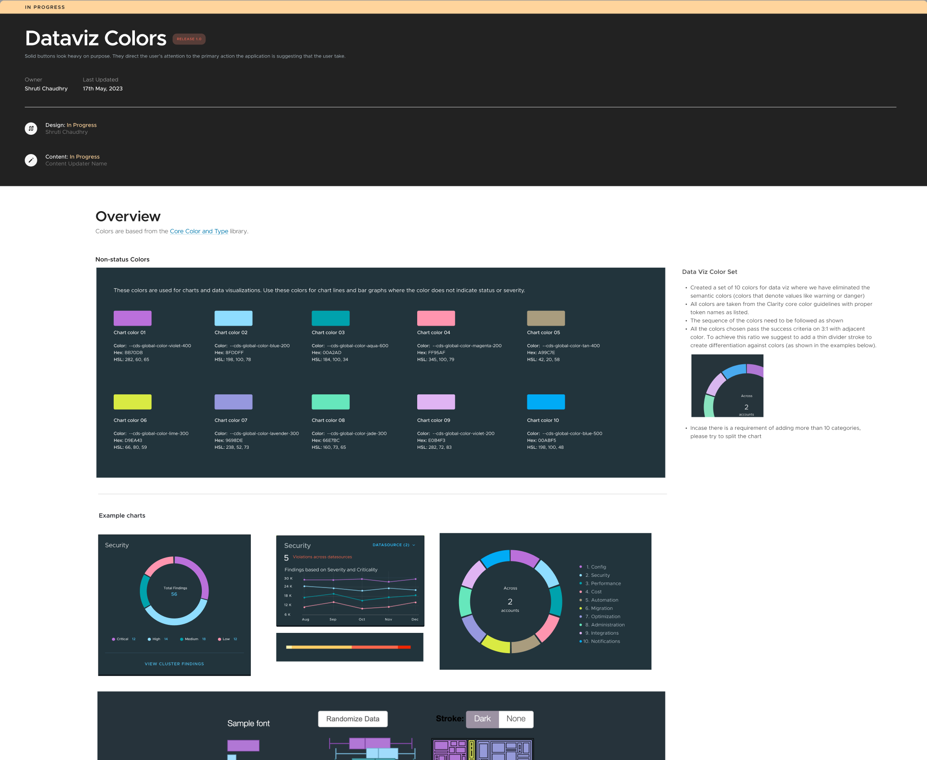
Task: Select Chart color 09 light violet swatch
Action: click(436, 402)
